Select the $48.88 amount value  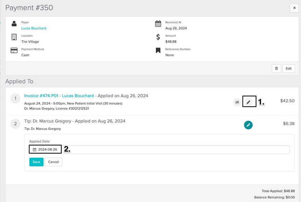171,42
